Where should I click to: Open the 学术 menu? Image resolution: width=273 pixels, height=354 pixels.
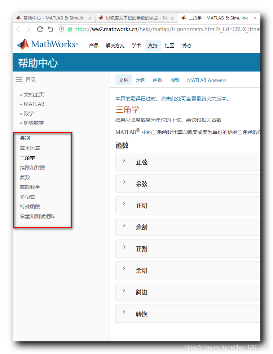(x=136, y=46)
